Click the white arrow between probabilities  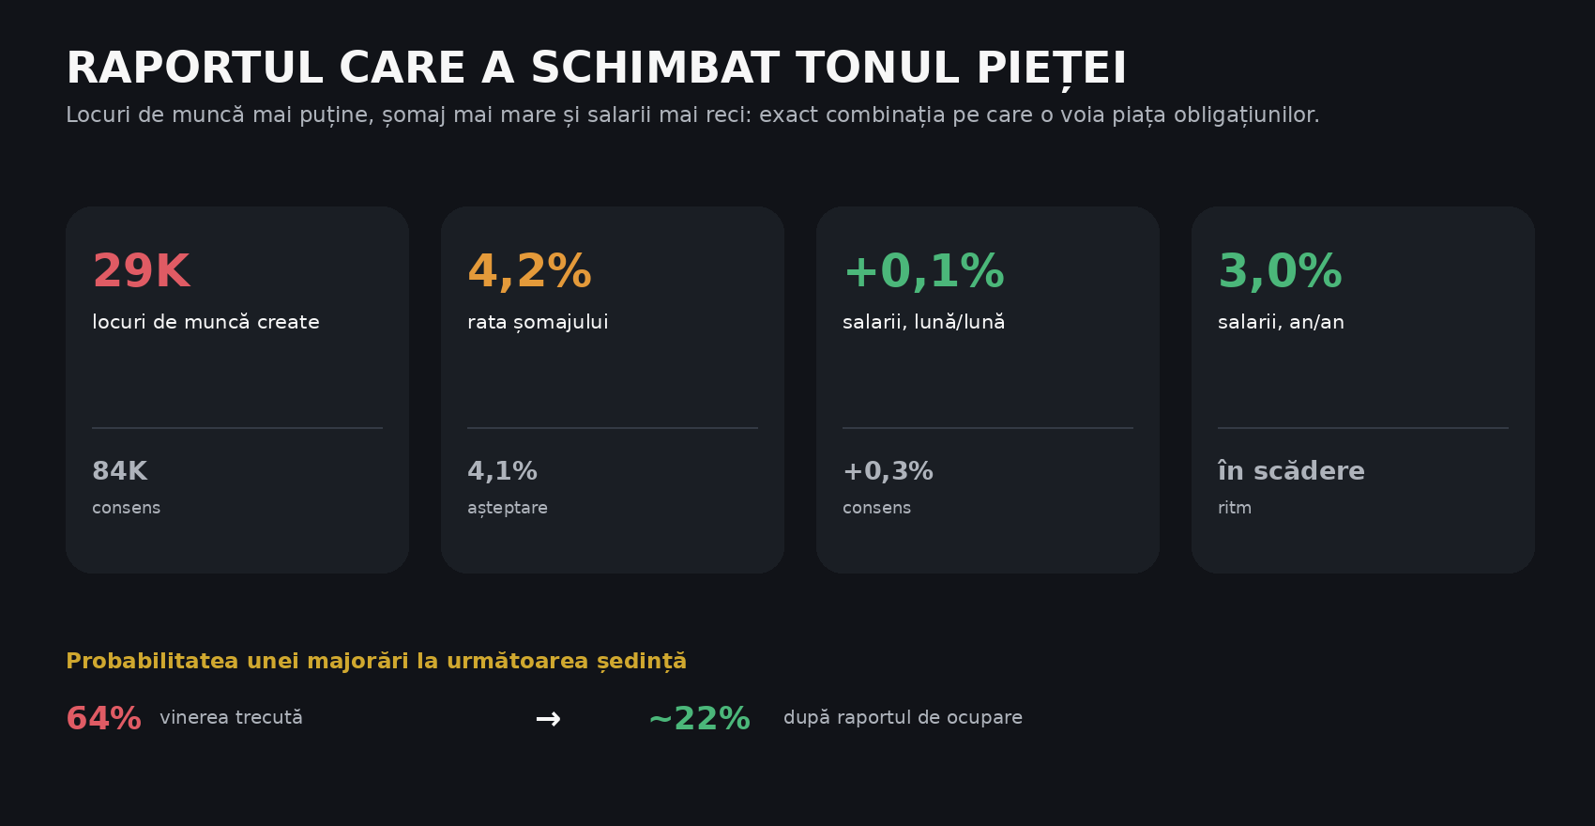548,719
